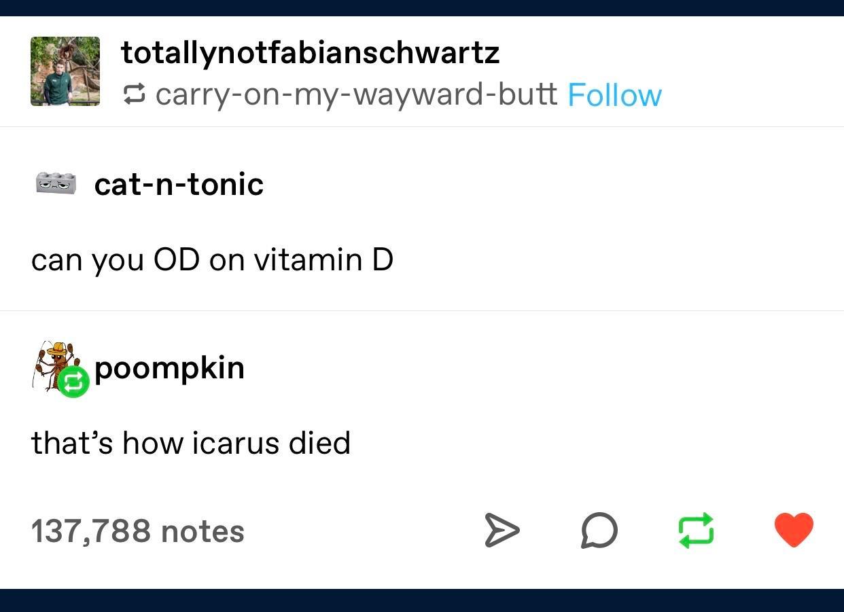Click the paper plane share icon
Image resolution: width=844 pixels, height=612 pixels.
click(x=502, y=530)
